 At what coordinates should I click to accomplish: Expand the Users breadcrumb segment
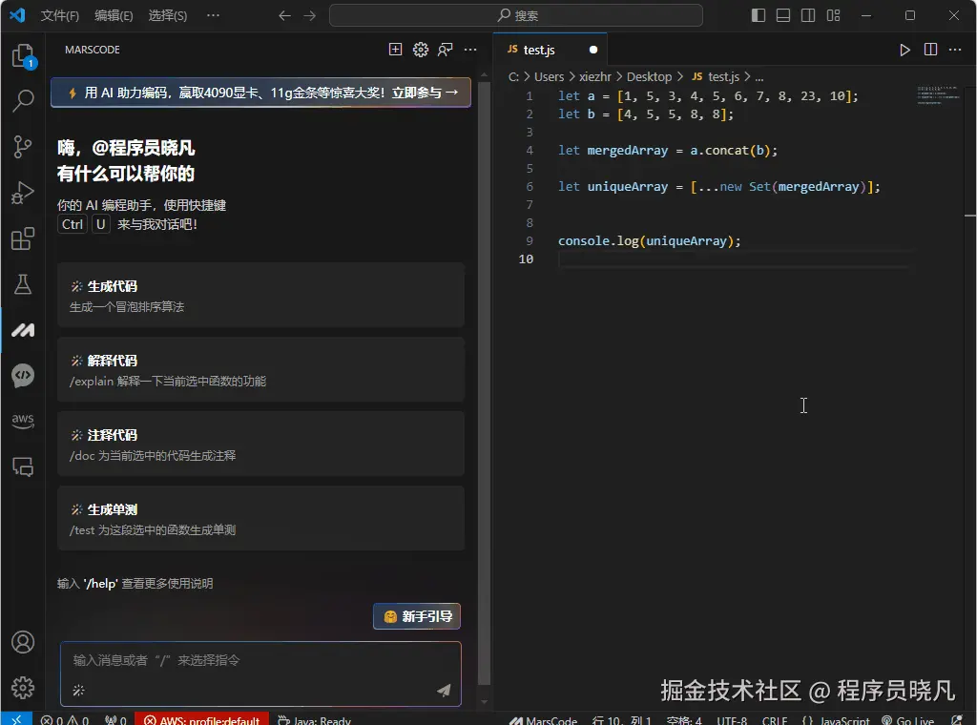[x=549, y=76]
